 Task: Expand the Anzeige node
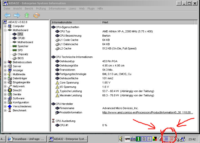click(x=5, y=70)
